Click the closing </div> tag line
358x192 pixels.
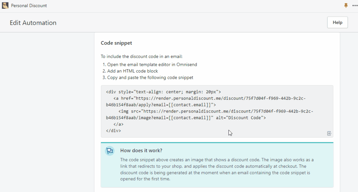pos(114,131)
